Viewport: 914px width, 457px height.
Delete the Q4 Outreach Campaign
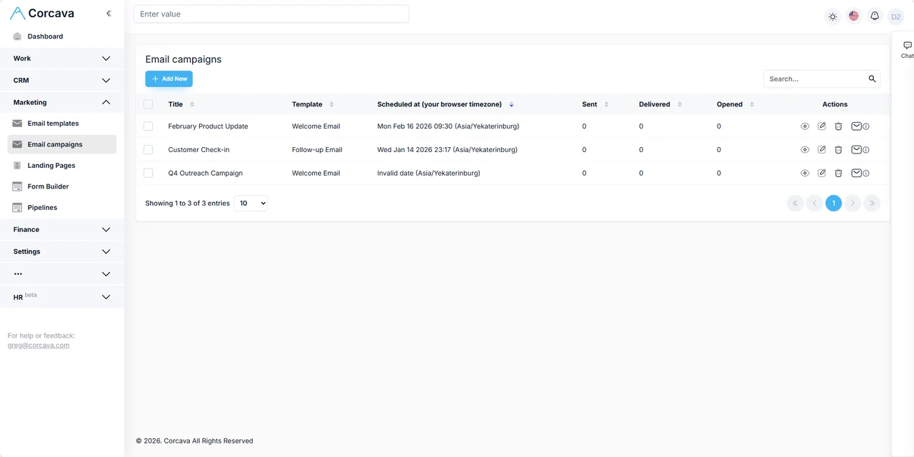[x=838, y=174]
